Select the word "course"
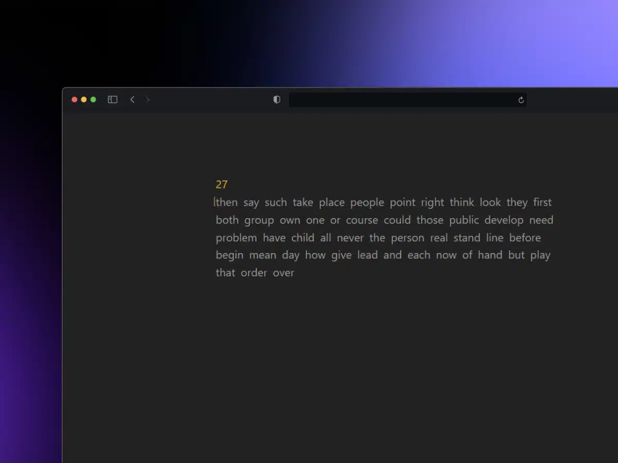Screen dimensions: 618x463 point(362,220)
